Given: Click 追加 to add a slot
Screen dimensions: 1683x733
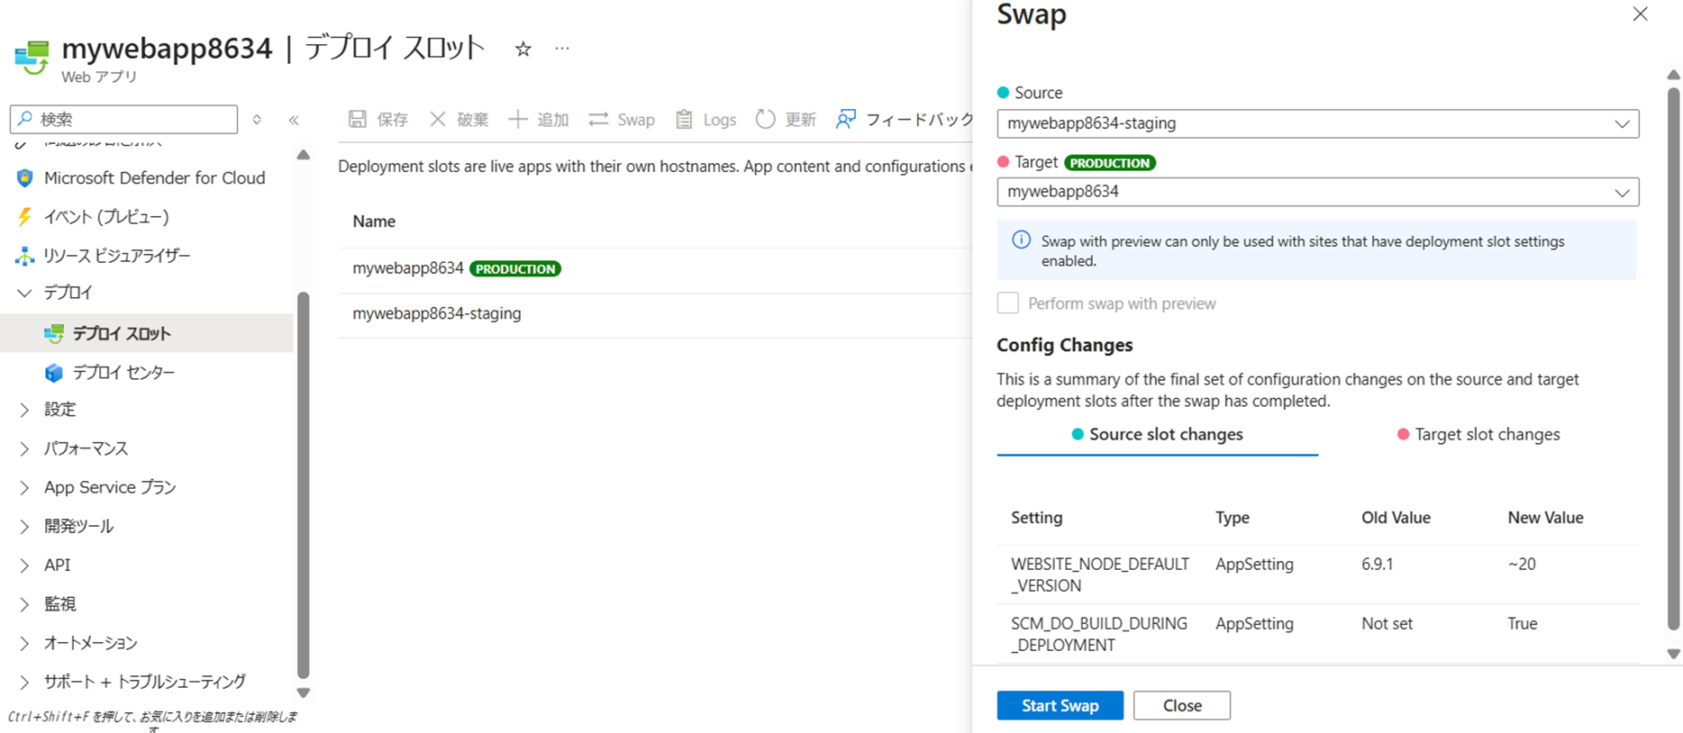Looking at the screenshot, I should click(539, 119).
